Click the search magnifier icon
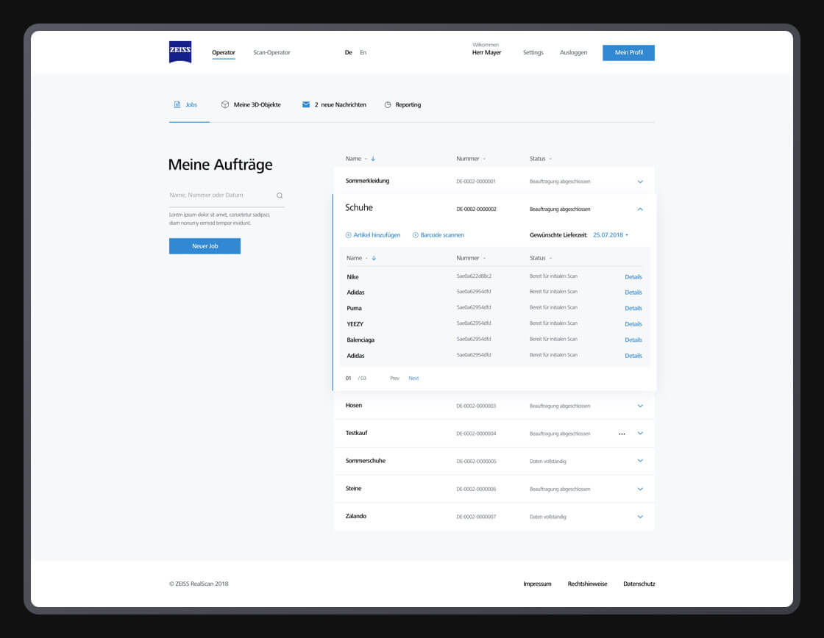824x638 pixels. [x=280, y=196]
